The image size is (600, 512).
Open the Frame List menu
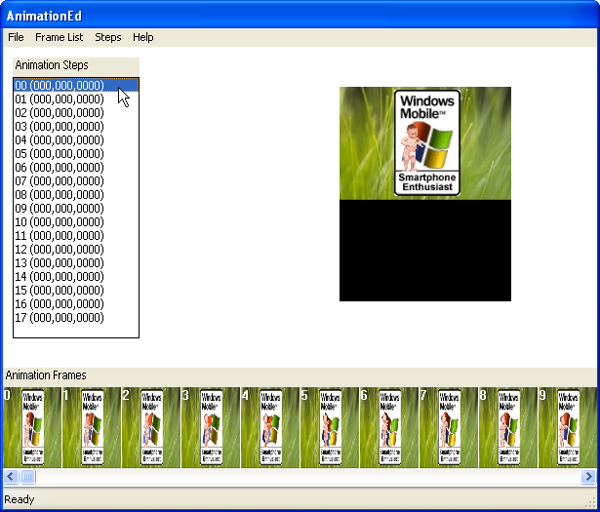click(59, 37)
